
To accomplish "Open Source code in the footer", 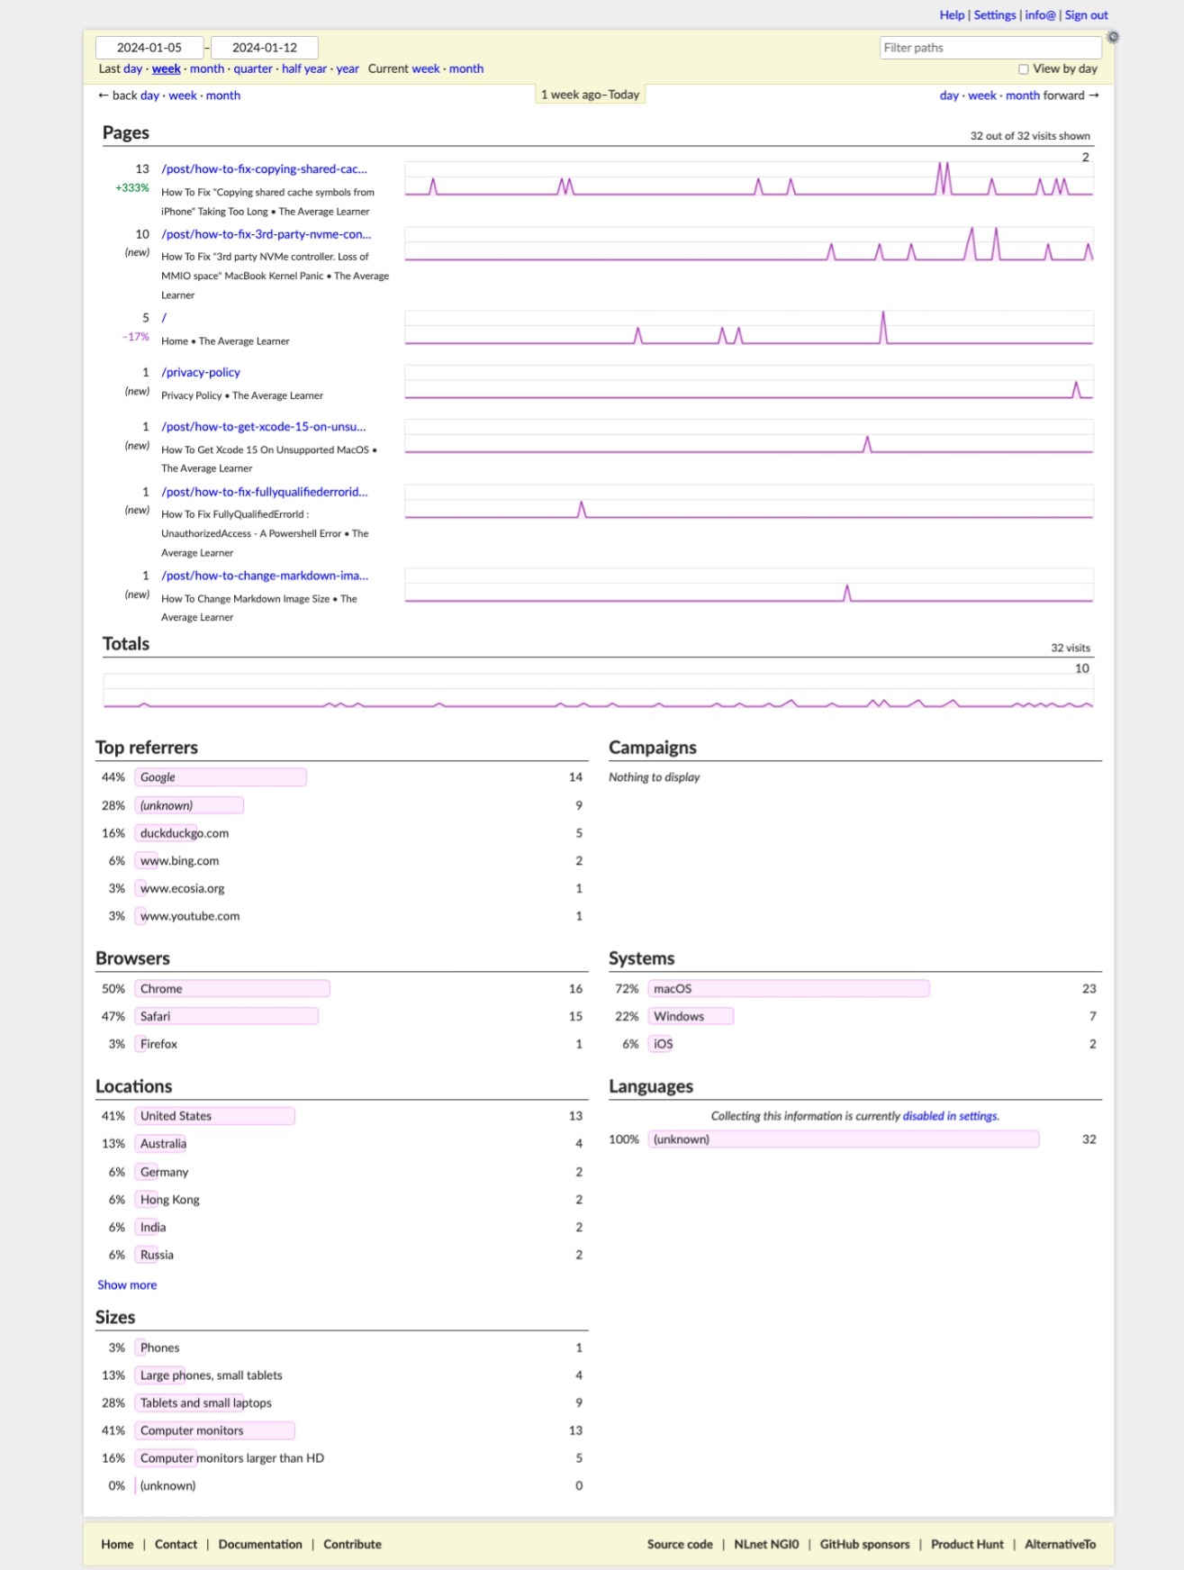I will pyautogui.click(x=679, y=1544).
